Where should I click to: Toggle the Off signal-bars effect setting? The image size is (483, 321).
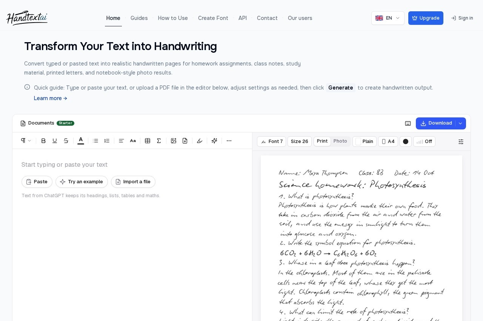[424, 141]
